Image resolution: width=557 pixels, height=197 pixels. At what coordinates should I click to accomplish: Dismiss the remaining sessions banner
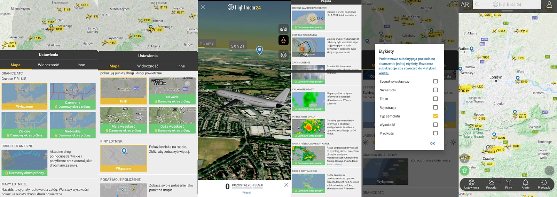click(x=286, y=185)
